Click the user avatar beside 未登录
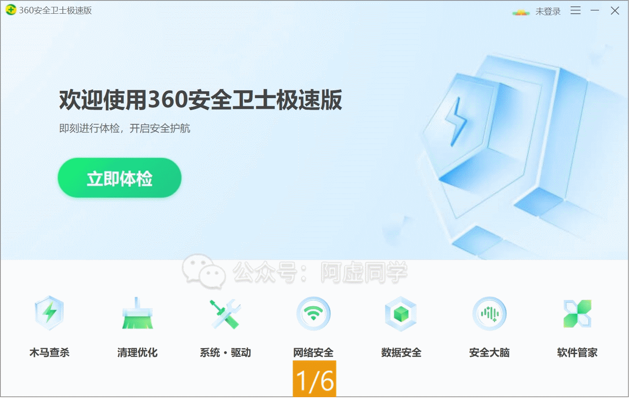Viewport: 632px width, 399px height. point(521,12)
